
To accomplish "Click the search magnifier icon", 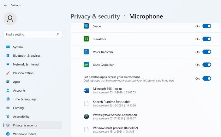I will 58,34.
